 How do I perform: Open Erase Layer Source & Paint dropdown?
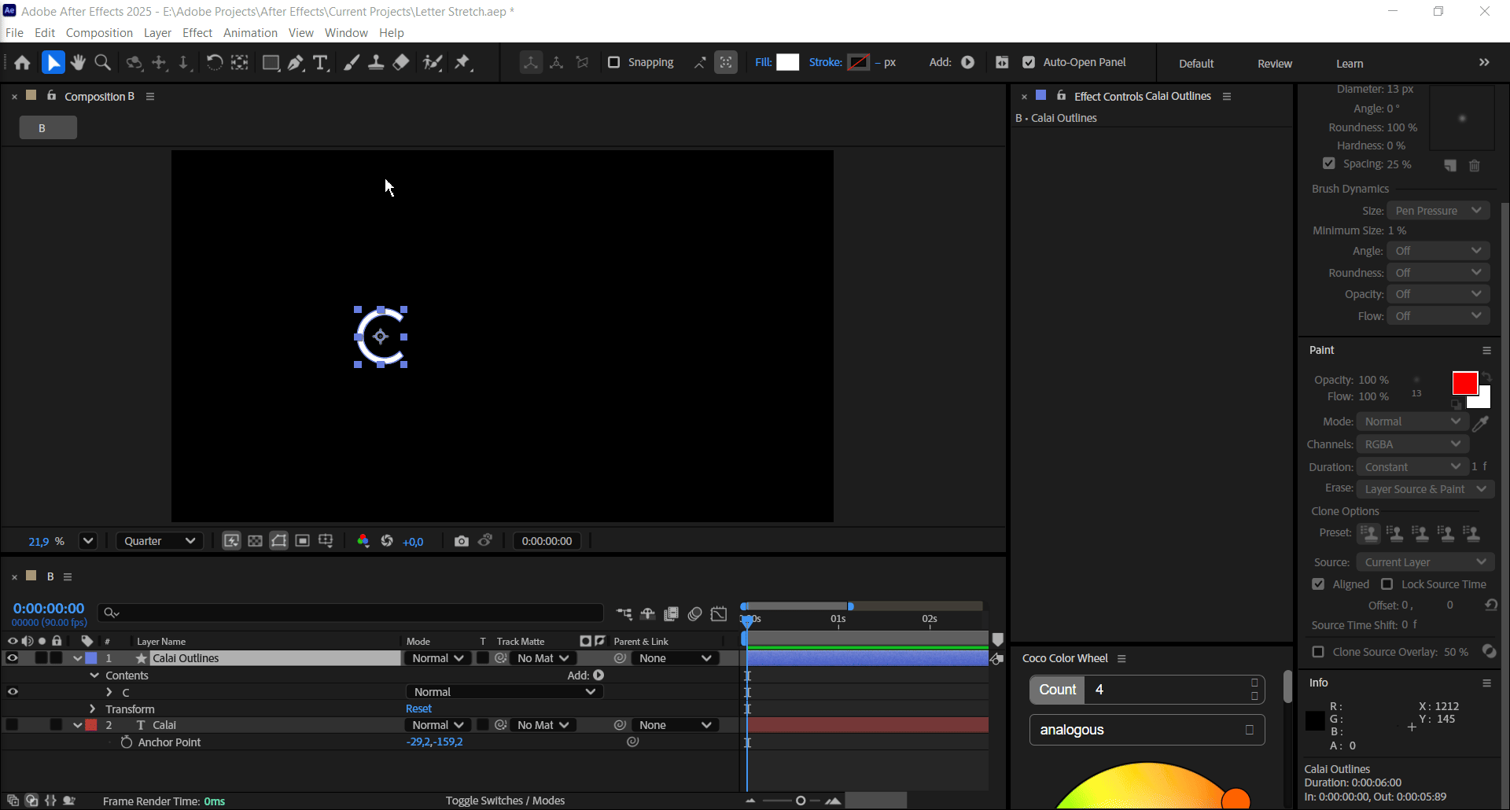click(x=1426, y=489)
